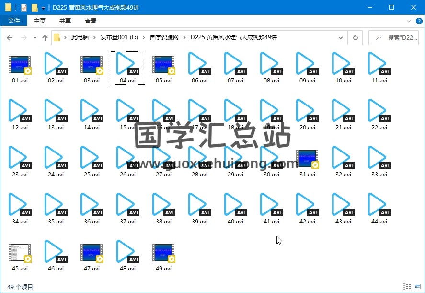Open the address bar history dropdown
The height and width of the screenshot is (293, 425).
coord(341,38)
